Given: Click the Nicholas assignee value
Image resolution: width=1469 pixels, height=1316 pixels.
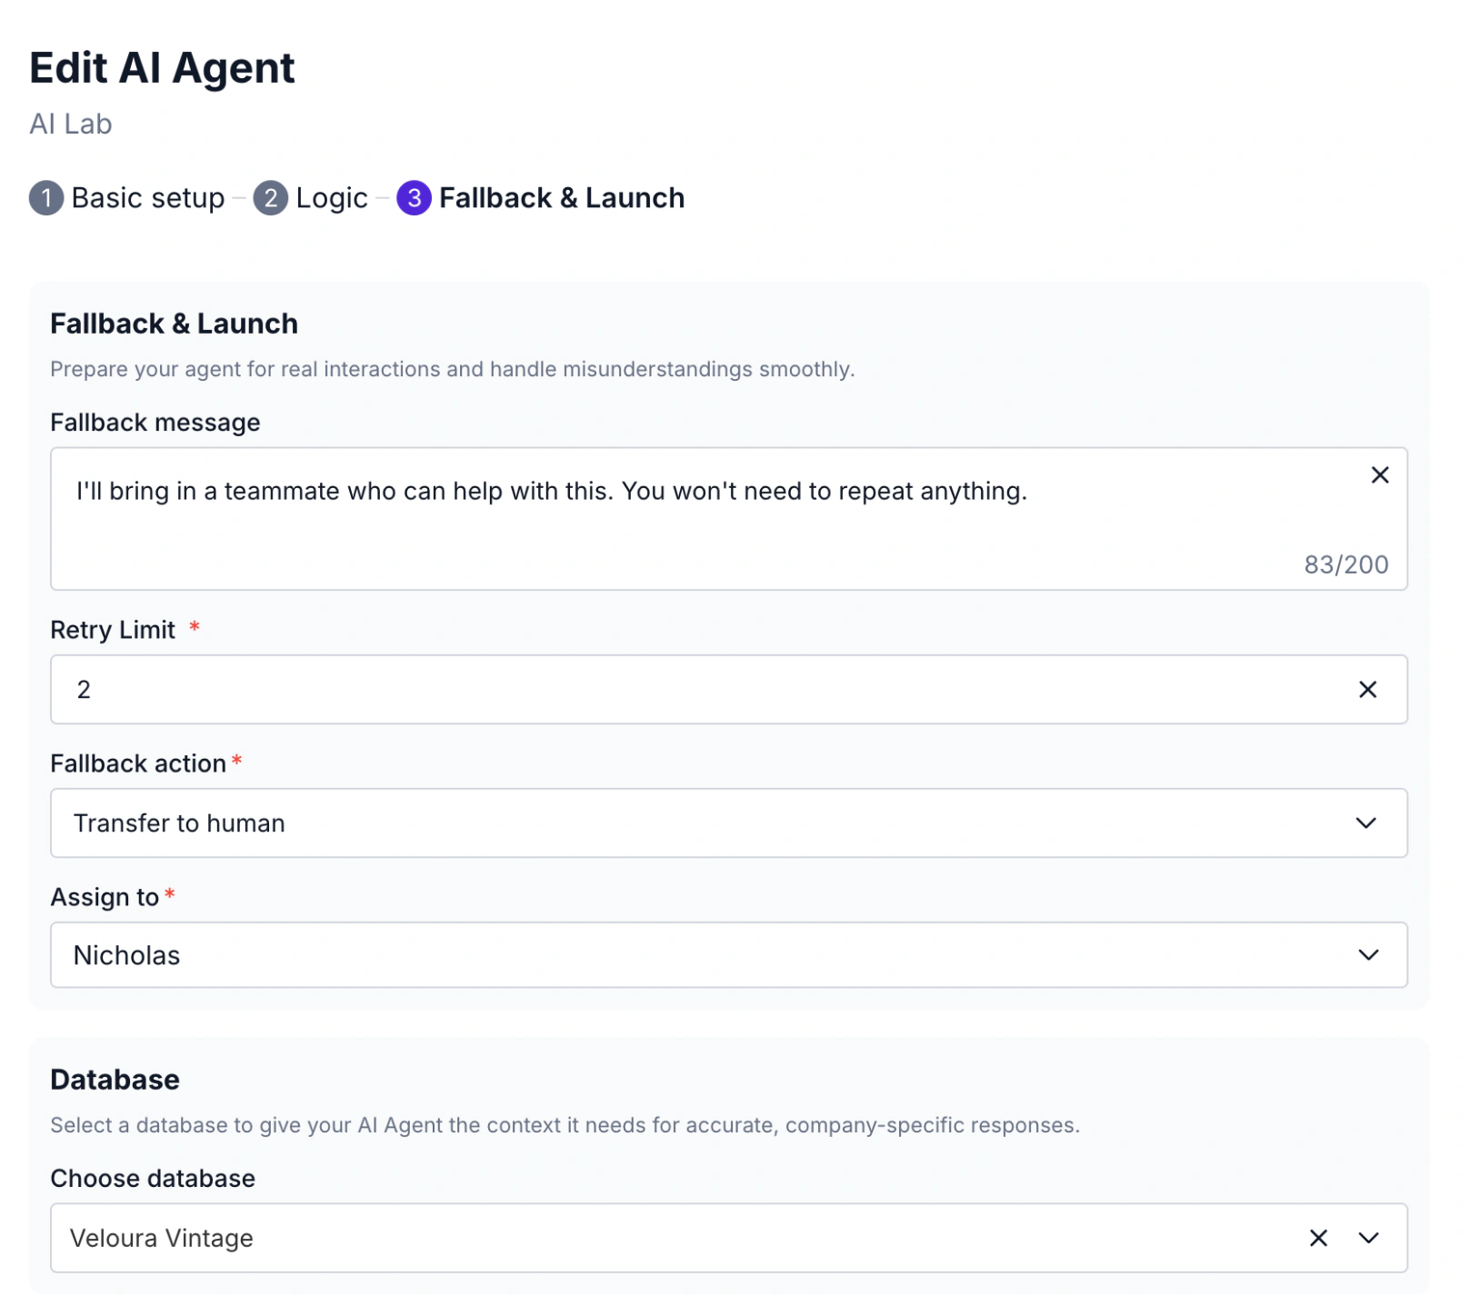Looking at the screenshot, I should [x=126, y=955].
